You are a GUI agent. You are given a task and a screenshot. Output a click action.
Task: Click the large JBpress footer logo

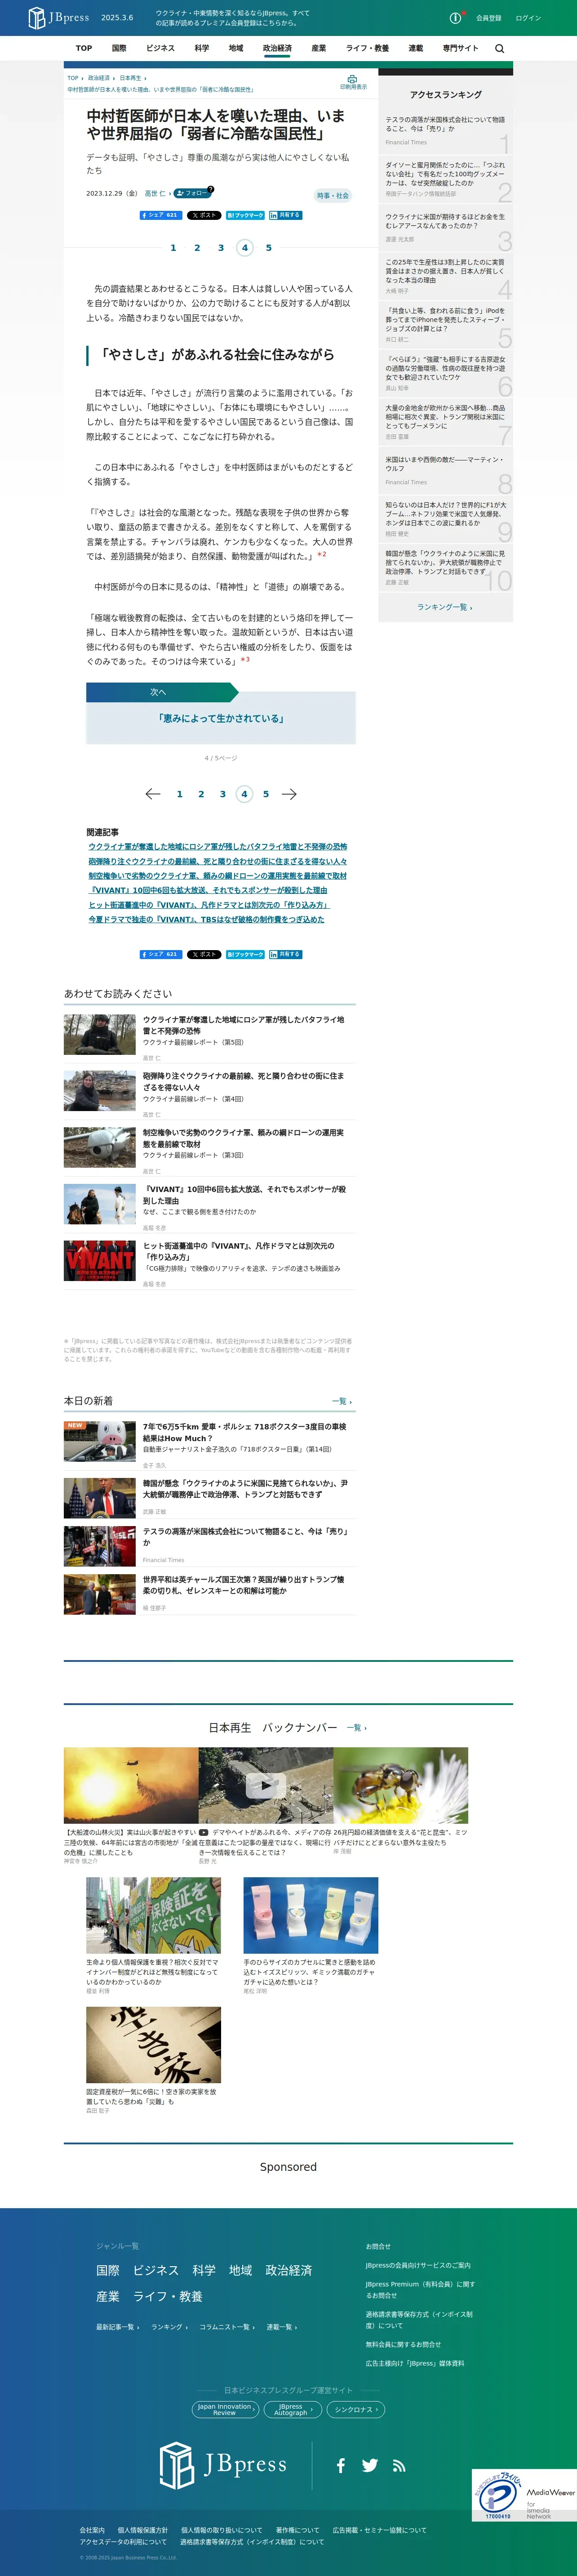pos(223,2464)
